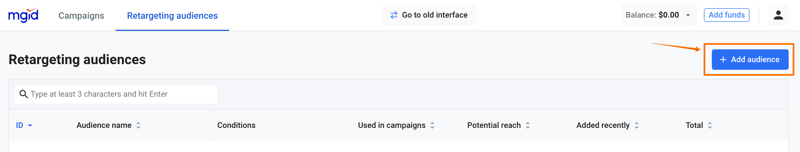Viewport: 800px width, 152px height.
Task: Sort by Audience name arrows
Action: [x=139, y=125]
